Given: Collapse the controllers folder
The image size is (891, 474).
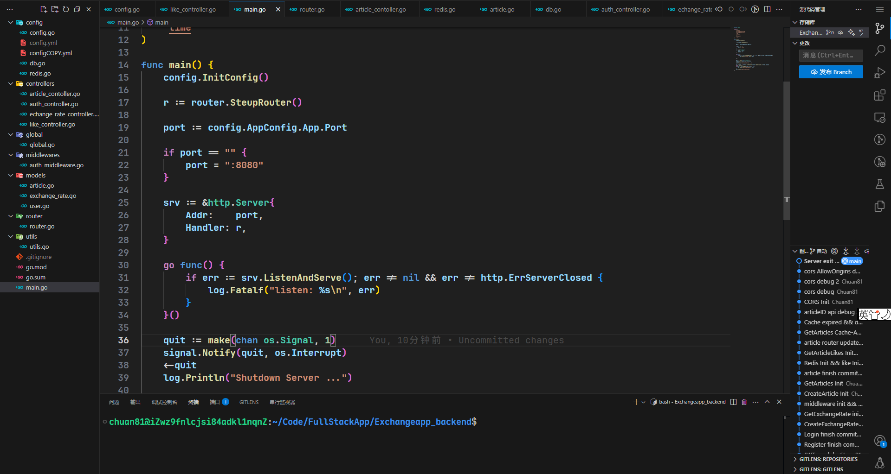Looking at the screenshot, I should pos(11,83).
